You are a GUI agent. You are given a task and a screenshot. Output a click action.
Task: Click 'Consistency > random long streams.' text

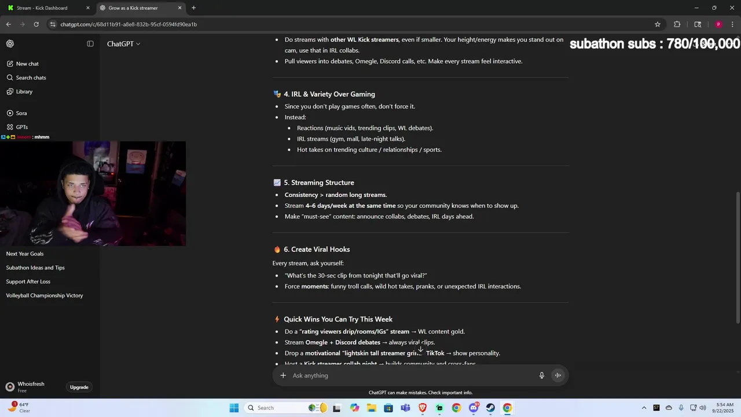coord(336,195)
